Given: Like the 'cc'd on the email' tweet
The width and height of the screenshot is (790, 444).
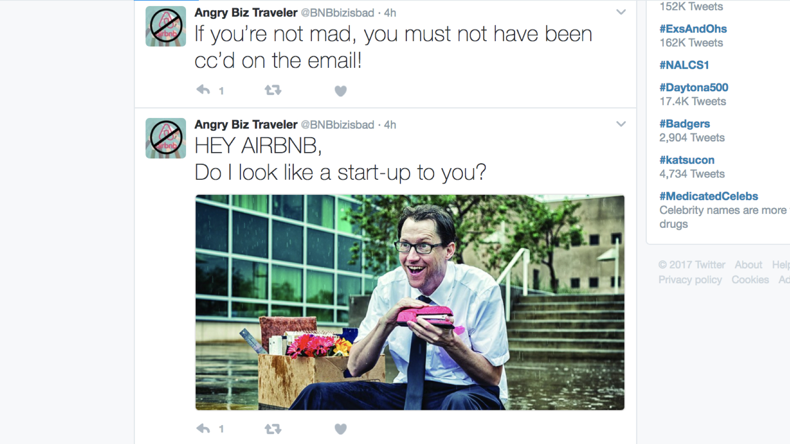Looking at the screenshot, I should pyautogui.click(x=341, y=90).
